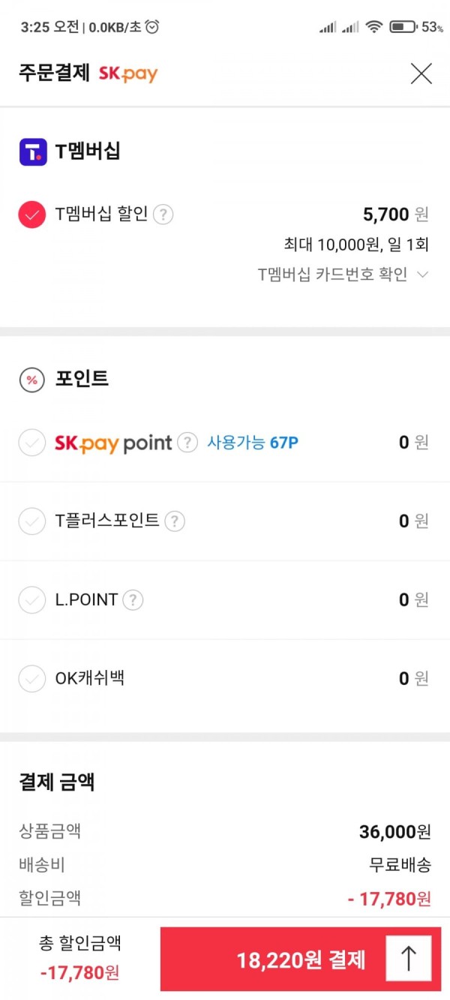Tap the 사용가능 67P available points text
The width and height of the screenshot is (450, 1000).
click(x=253, y=443)
